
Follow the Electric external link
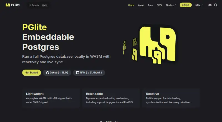pos(171,5)
